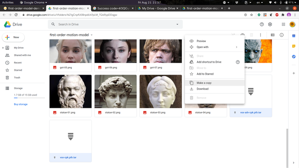Reload the Drive page

(x=16, y=15)
